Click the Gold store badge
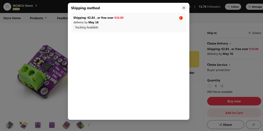The image size is (263, 131). [16, 9]
